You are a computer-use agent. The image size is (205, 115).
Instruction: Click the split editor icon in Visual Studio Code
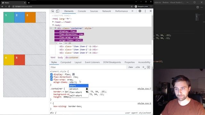click(x=198, y=7)
